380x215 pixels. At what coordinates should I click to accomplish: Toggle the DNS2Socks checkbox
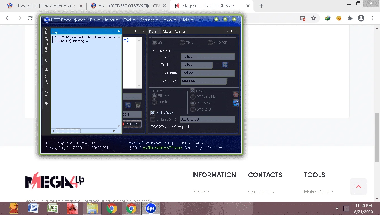click(x=153, y=119)
